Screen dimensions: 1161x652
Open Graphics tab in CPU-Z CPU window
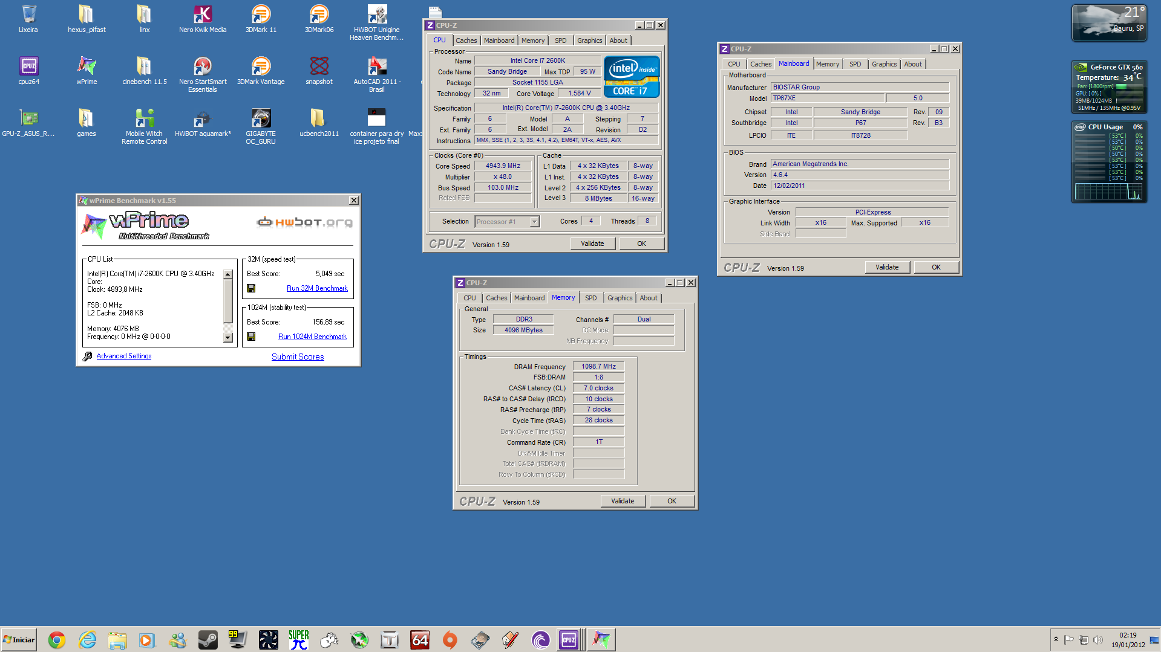(589, 40)
